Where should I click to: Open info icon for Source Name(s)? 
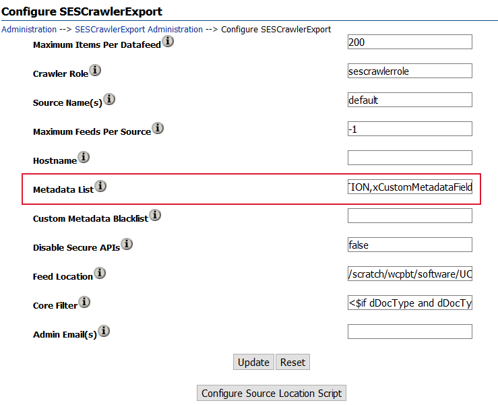pos(109,99)
